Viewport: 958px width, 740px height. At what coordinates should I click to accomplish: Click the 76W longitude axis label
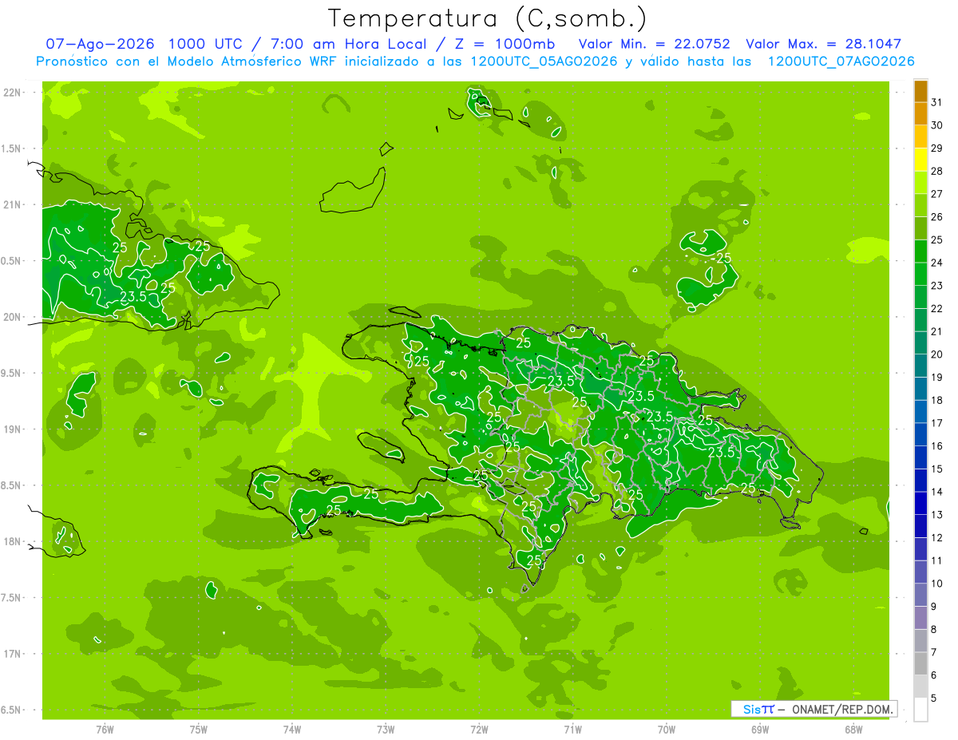[x=105, y=730]
